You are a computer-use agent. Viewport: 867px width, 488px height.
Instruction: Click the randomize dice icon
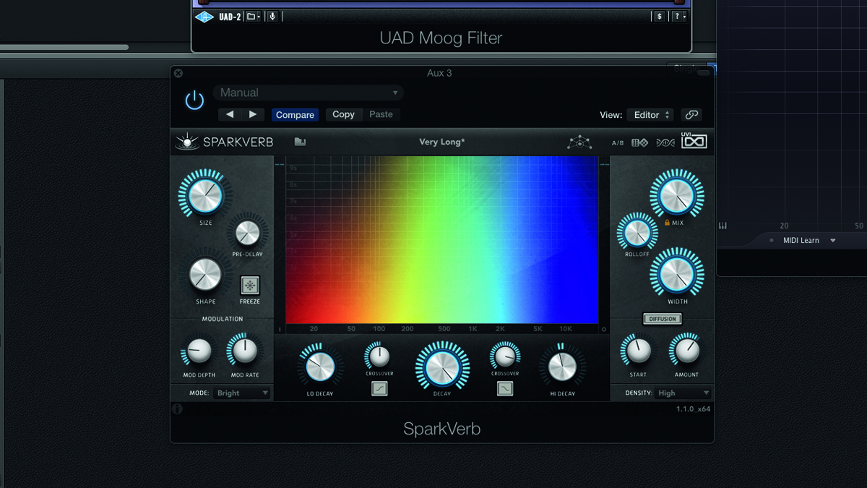tap(640, 142)
